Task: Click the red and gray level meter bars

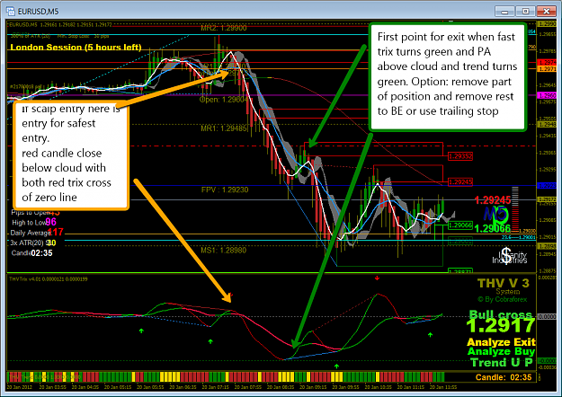Action: 515,208
